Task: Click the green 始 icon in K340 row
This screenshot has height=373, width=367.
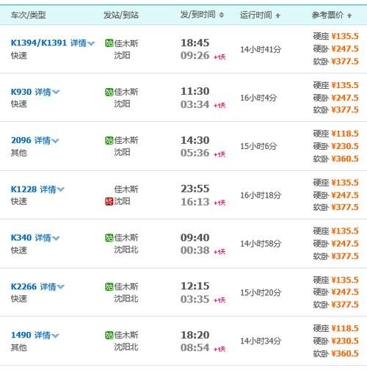Action: (109, 238)
